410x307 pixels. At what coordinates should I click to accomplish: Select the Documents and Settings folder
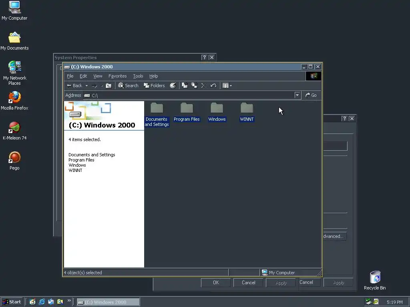point(157,115)
